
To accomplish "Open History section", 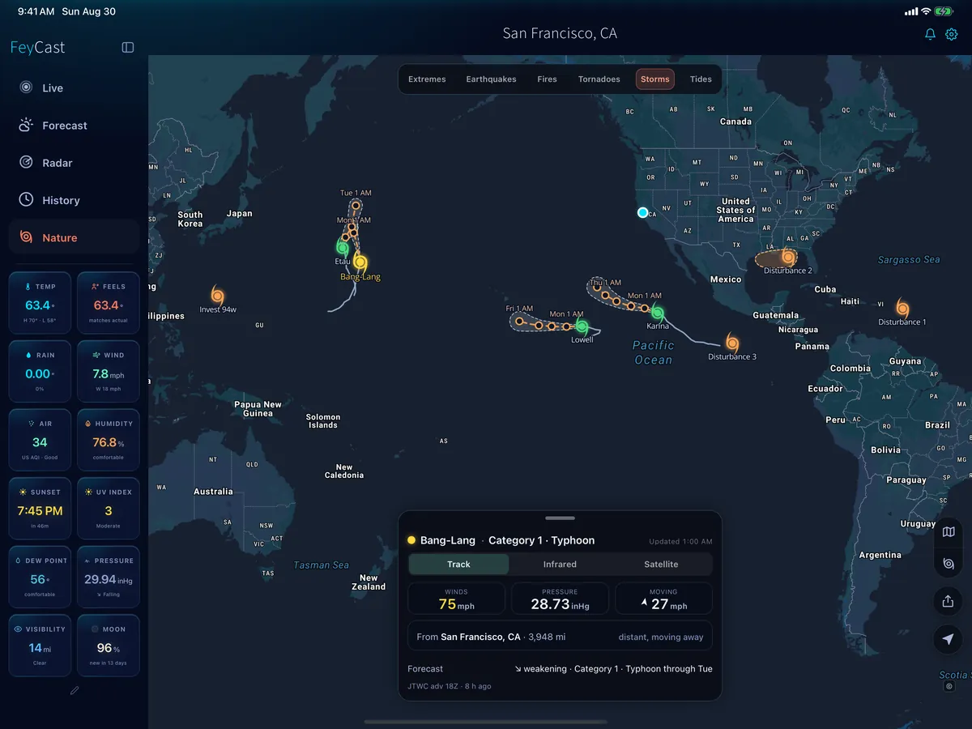I will [75, 200].
